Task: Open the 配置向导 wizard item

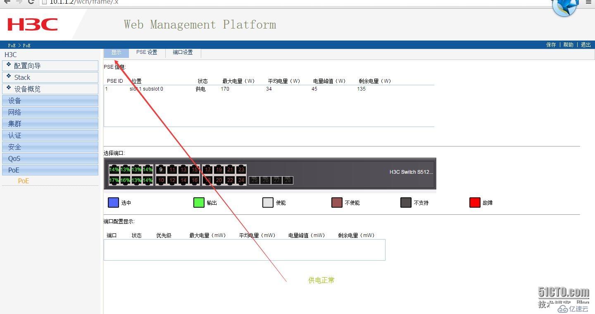Action: (x=50, y=66)
